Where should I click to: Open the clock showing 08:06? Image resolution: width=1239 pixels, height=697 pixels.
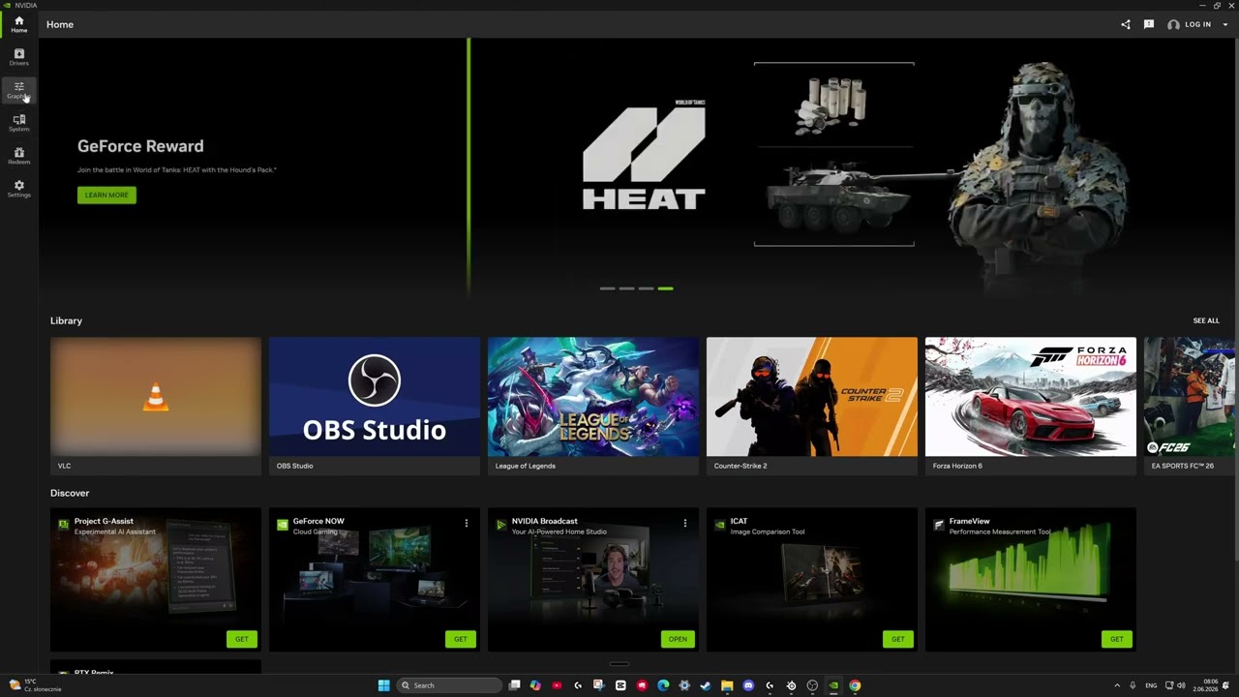tap(1211, 685)
